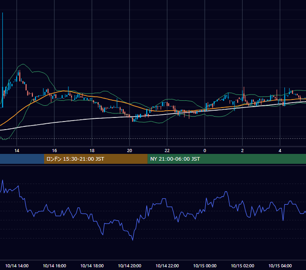Image resolution: width=306 pixels, height=270 pixels.
Task: Click the hour label 20 on price chart axis
Action: tap(130, 151)
